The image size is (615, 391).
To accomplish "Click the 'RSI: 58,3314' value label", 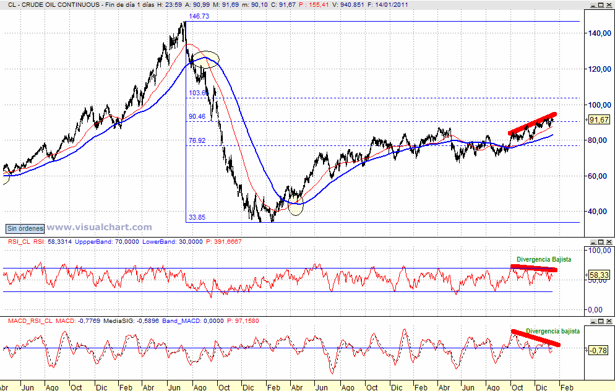I will [53, 242].
